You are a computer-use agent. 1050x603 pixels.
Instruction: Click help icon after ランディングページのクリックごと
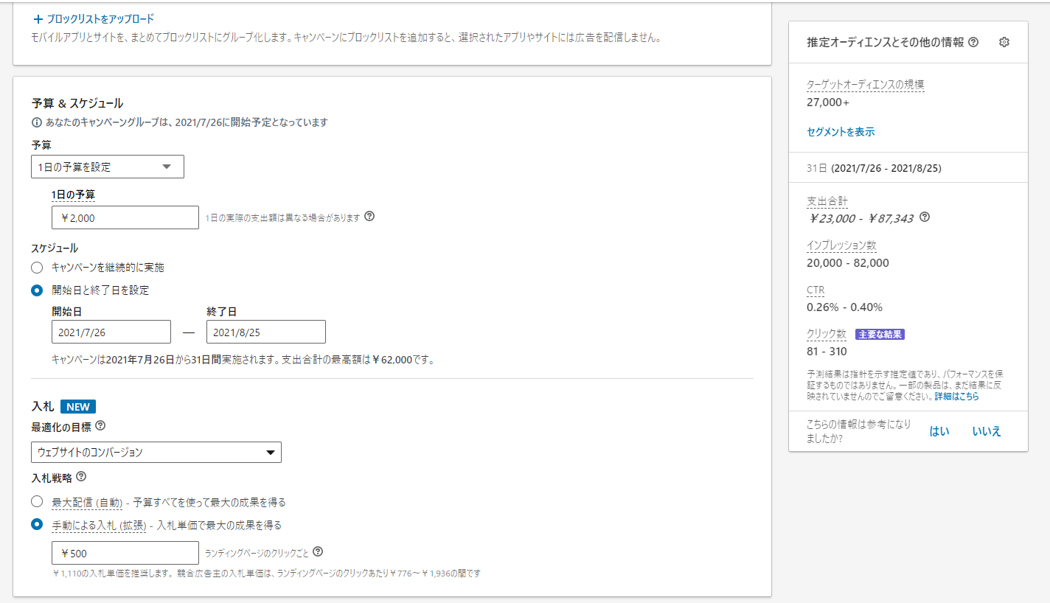[318, 551]
